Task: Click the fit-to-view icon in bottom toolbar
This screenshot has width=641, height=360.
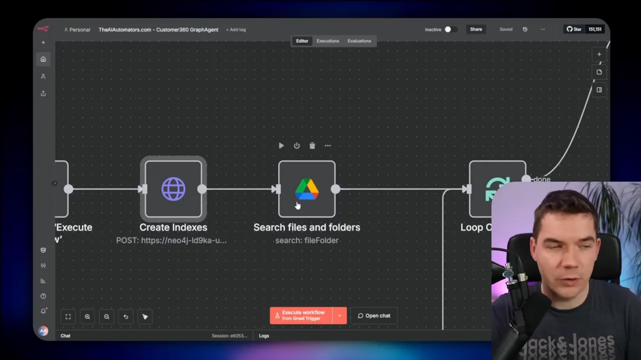Action: pyautogui.click(x=68, y=316)
